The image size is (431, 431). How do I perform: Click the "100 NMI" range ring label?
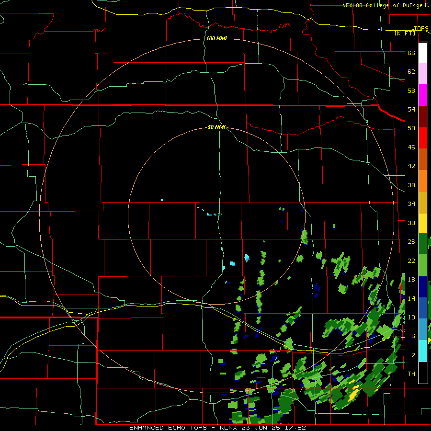(x=216, y=38)
